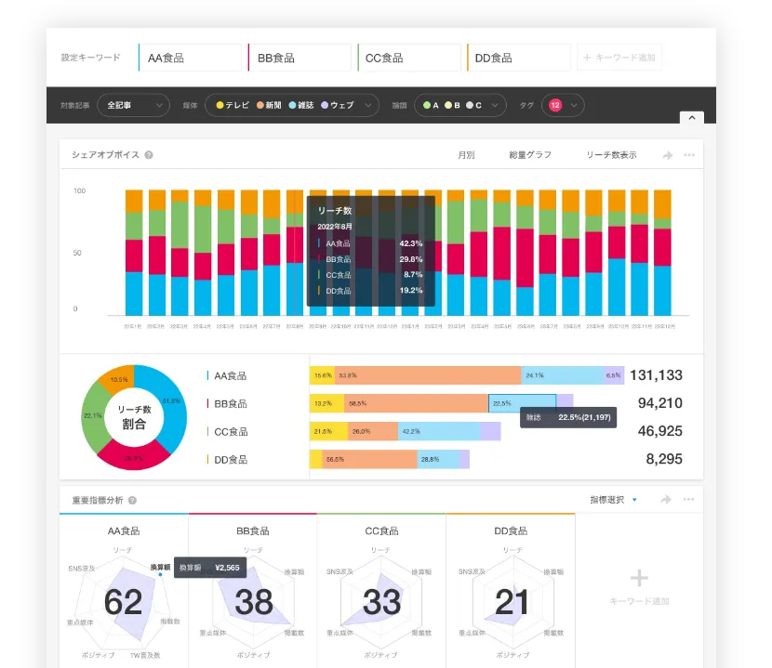This screenshot has height=668, width=772.
Task: Click the キーワード追加 button at top
Action: pos(619,58)
